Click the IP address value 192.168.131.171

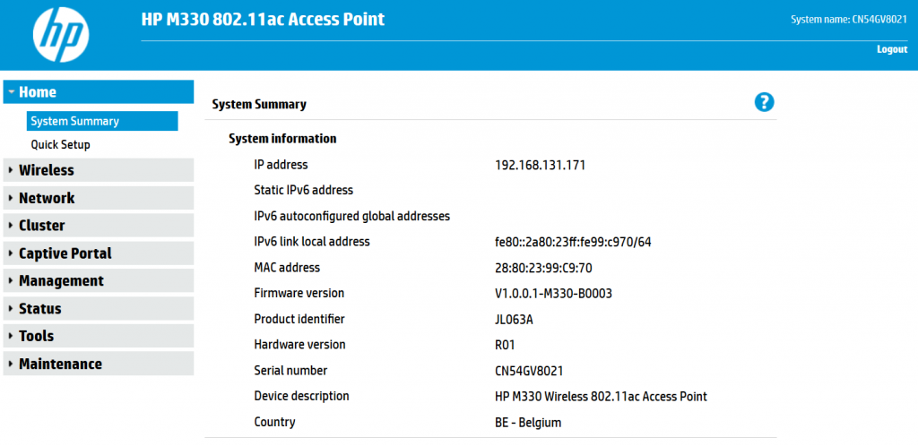tap(540, 166)
